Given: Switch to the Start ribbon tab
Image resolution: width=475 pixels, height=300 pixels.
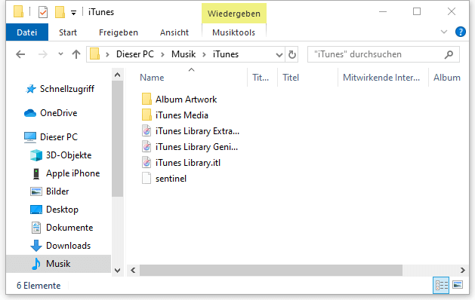Looking at the screenshot, I should pyautogui.click(x=68, y=32).
